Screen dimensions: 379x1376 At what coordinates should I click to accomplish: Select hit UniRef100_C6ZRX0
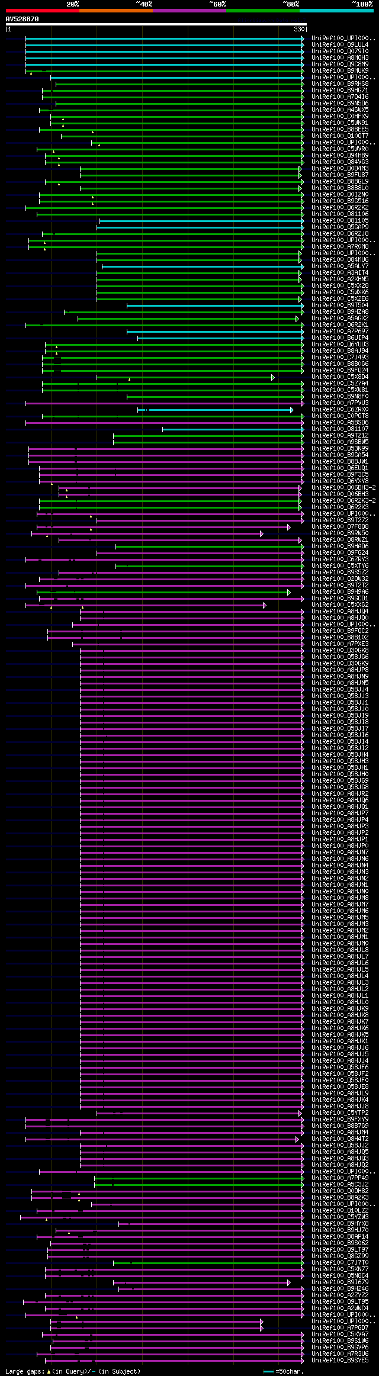pyautogui.click(x=340, y=409)
